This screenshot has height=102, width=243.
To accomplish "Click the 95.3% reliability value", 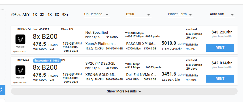I will 190,49.
